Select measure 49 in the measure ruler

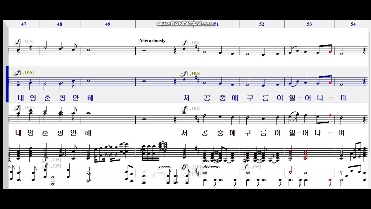coord(108,24)
